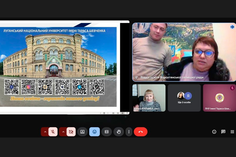Click the muted mic icon on ЛНУ tile
Screen dimensions: 236x157
(232, 88)
